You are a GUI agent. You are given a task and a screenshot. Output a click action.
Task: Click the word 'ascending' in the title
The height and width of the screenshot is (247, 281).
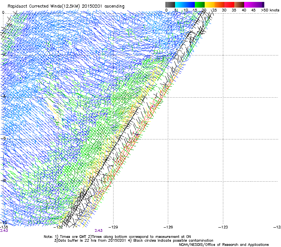pyautogui.click(x=114, y=6)
